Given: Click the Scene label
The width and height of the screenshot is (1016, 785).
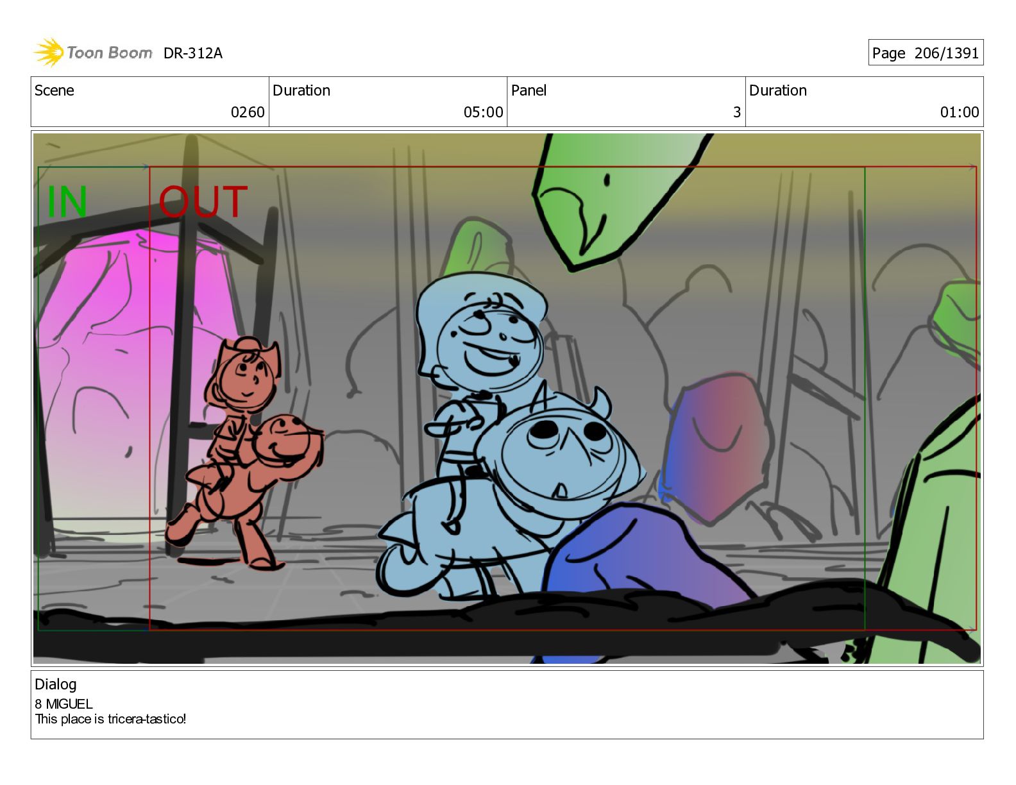Looking at the screenshot, I should point(55,90).
